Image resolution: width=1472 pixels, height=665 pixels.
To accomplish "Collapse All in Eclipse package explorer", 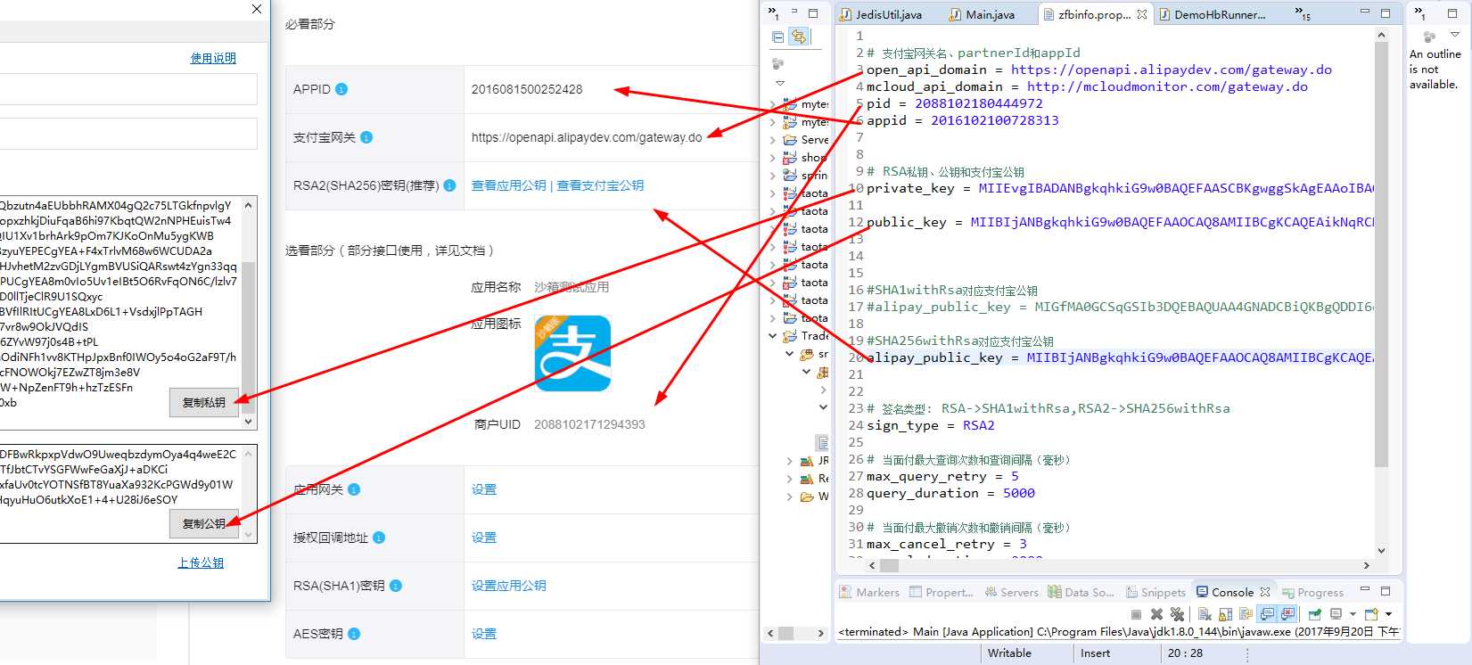I will pos(778,37).
